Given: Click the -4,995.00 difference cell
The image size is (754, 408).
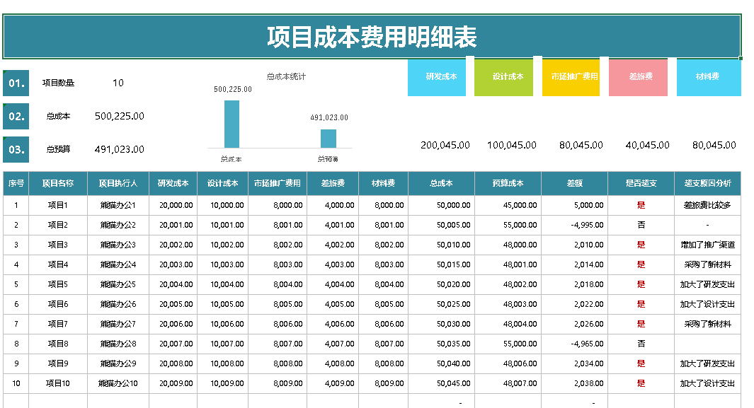Looking at the screenshot, I should tap(574, 225).
